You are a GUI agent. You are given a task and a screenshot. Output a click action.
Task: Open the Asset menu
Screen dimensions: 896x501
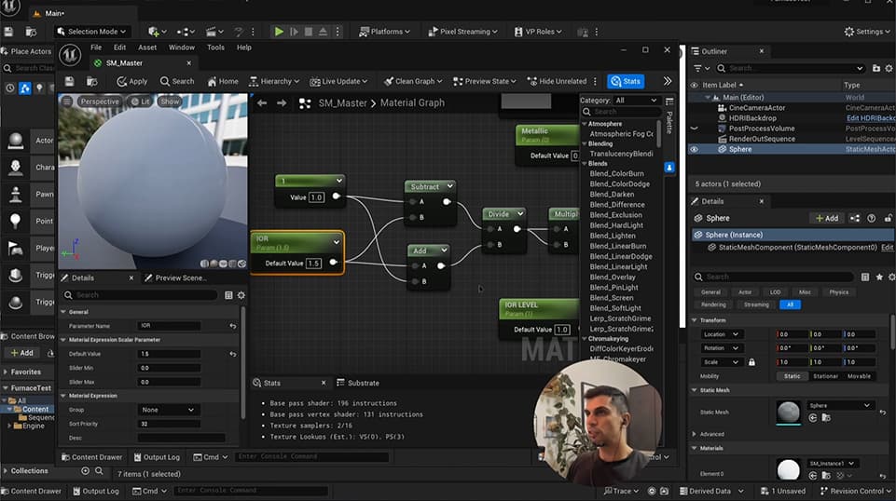pos(147,47)
